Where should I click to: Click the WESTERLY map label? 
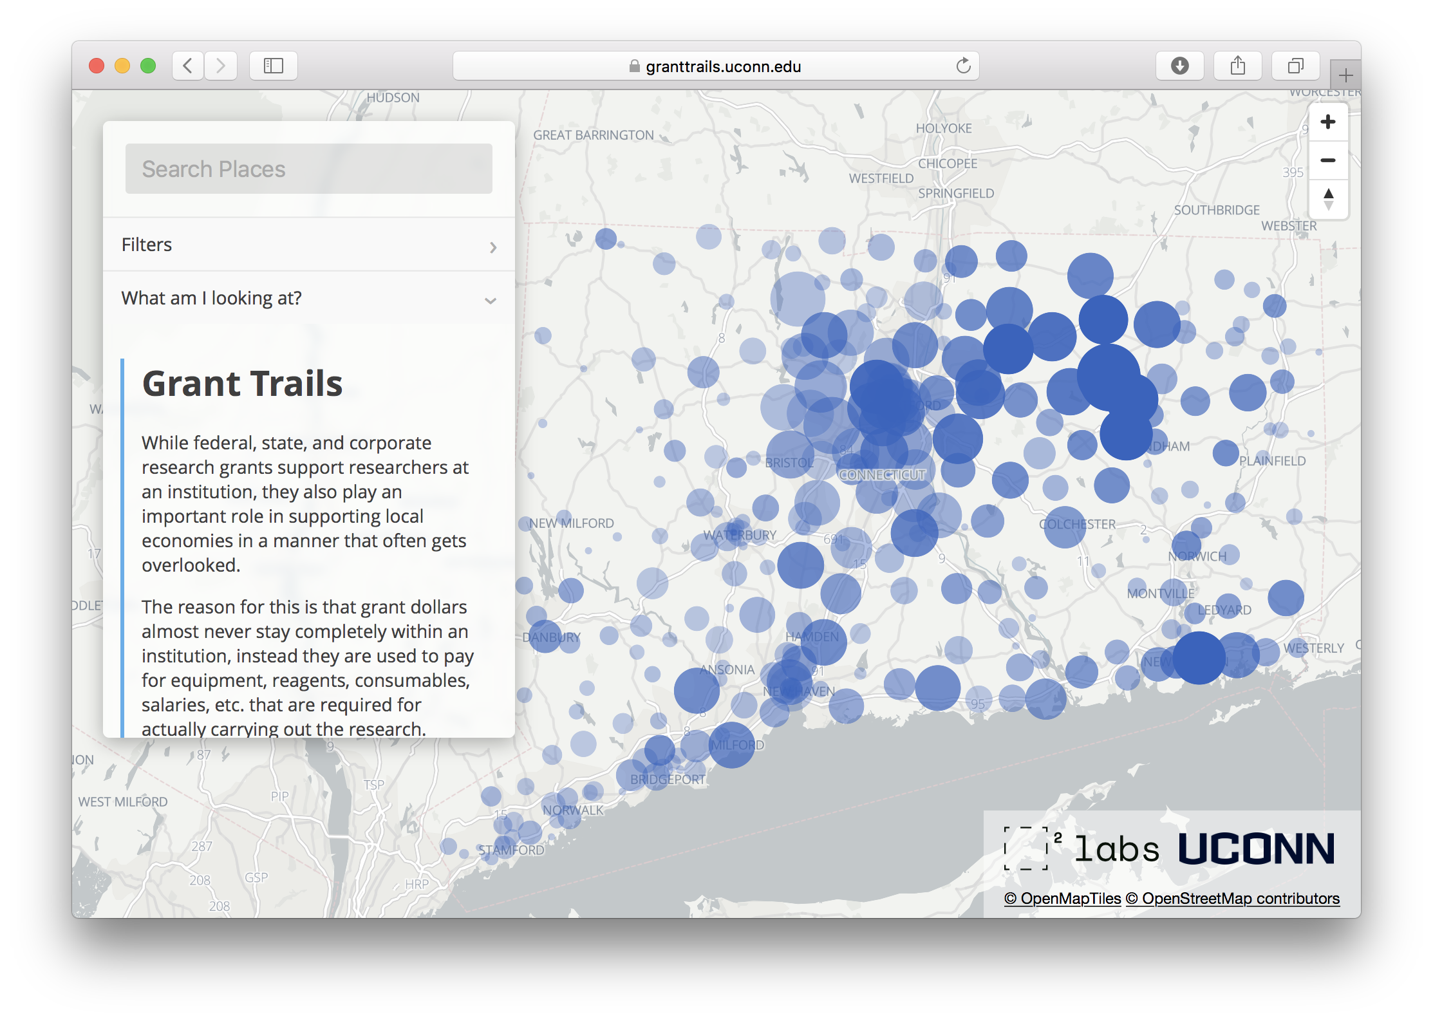pos(1314,648)
